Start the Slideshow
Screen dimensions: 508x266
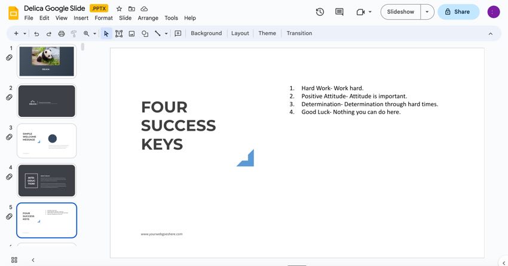point(400,12)
